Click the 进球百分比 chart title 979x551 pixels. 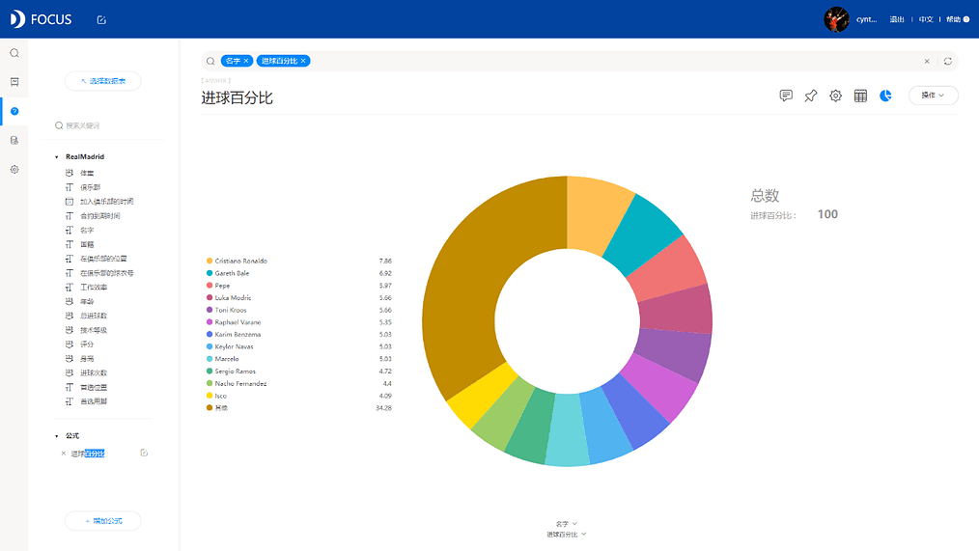[x=238, y=98]
